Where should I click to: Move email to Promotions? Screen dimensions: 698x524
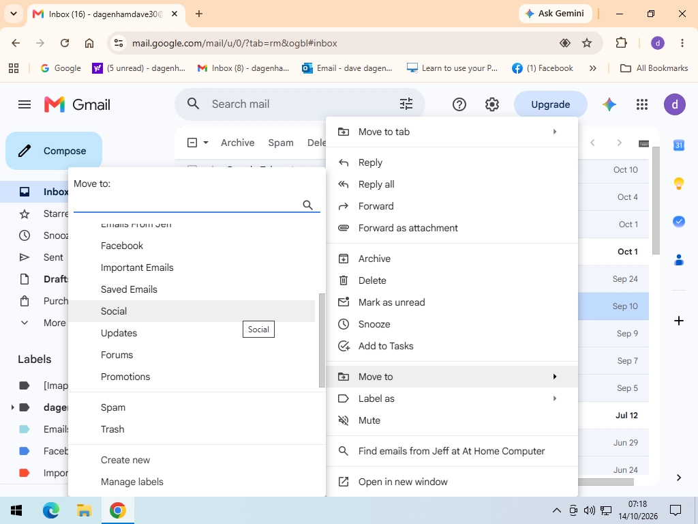tap(192, 377)
